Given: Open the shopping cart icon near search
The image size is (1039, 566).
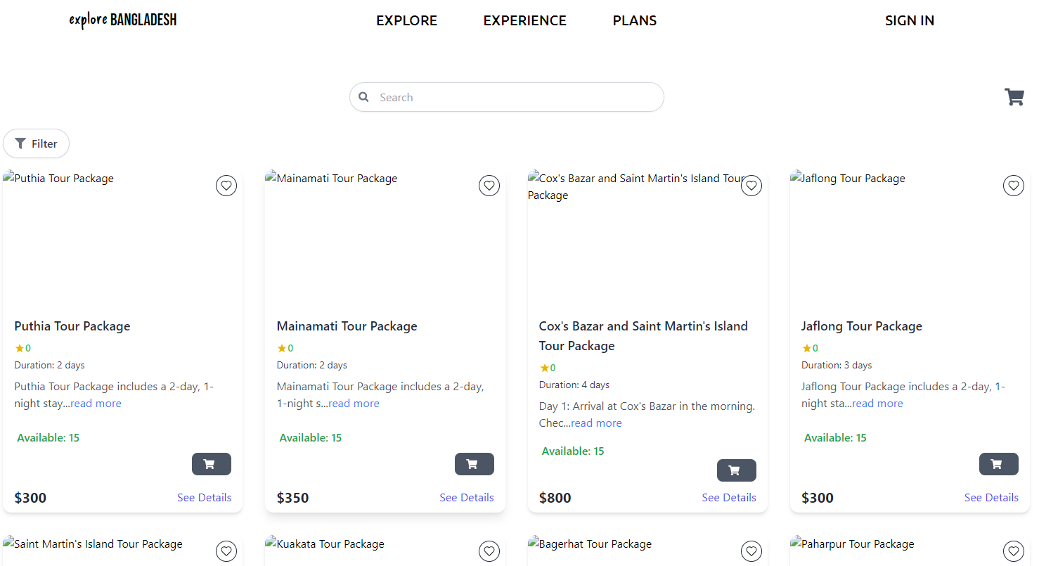Looking at the screenshot, I should [1014, 97].
